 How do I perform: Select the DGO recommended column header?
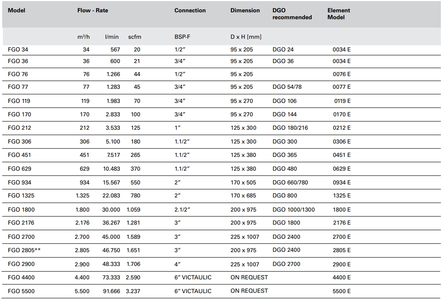292,14
